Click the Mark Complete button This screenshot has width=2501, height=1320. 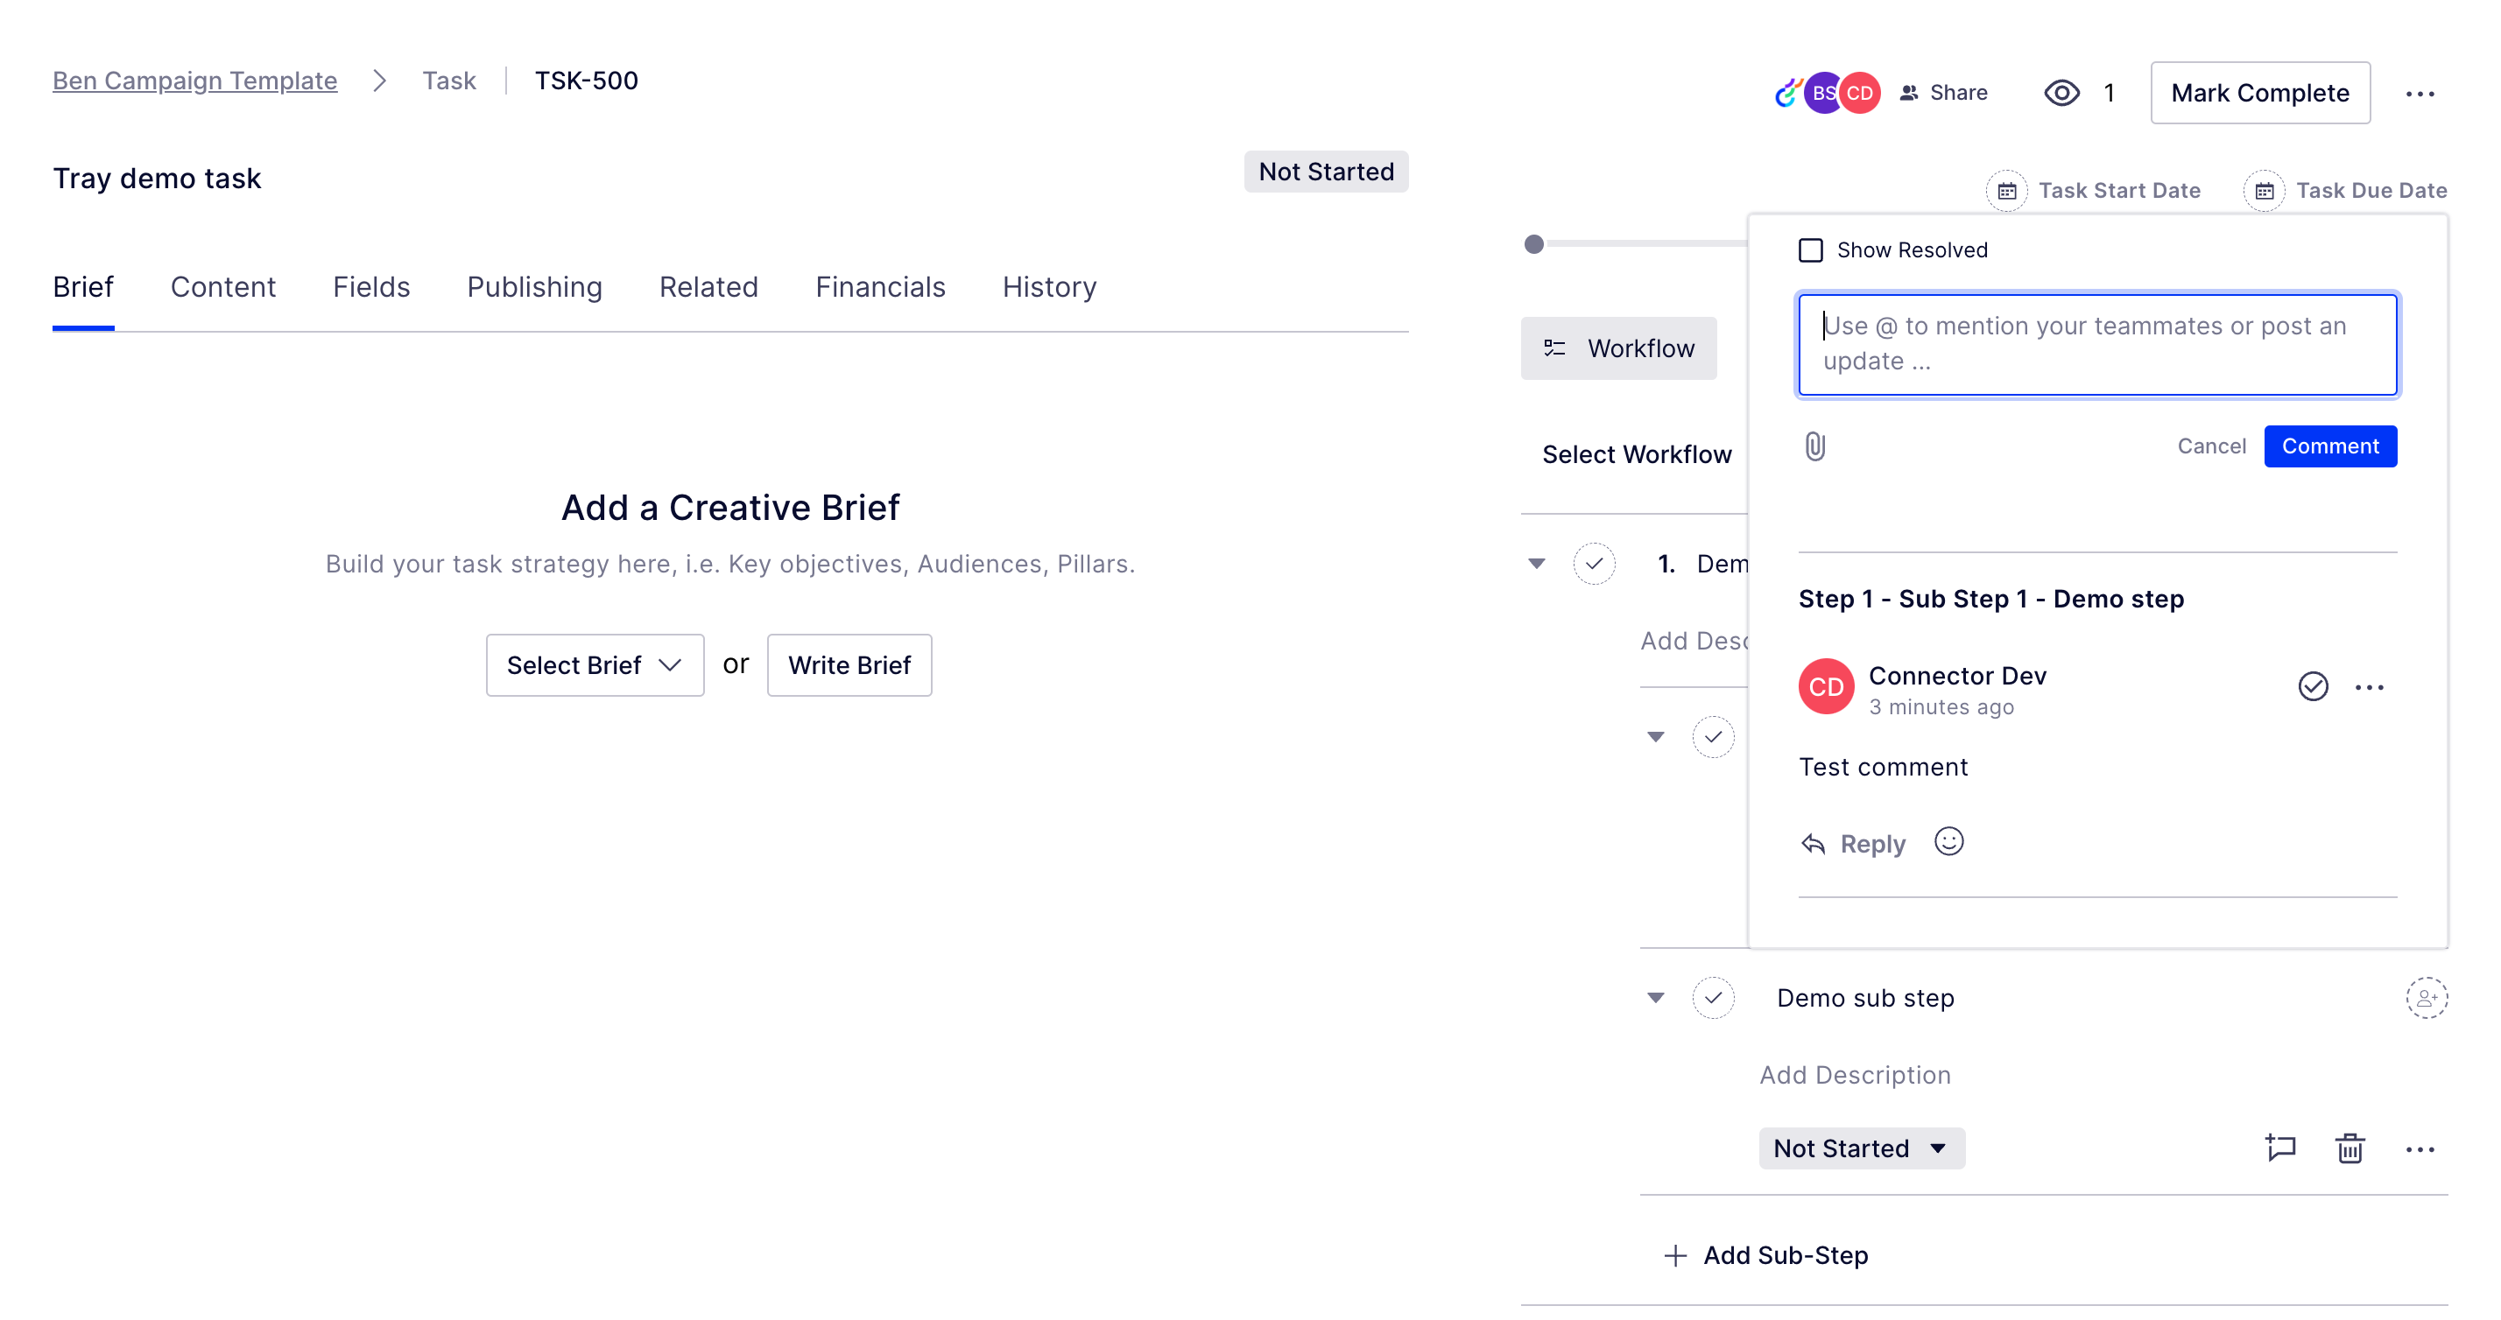pyautogui.click(x=2260, y=92)
